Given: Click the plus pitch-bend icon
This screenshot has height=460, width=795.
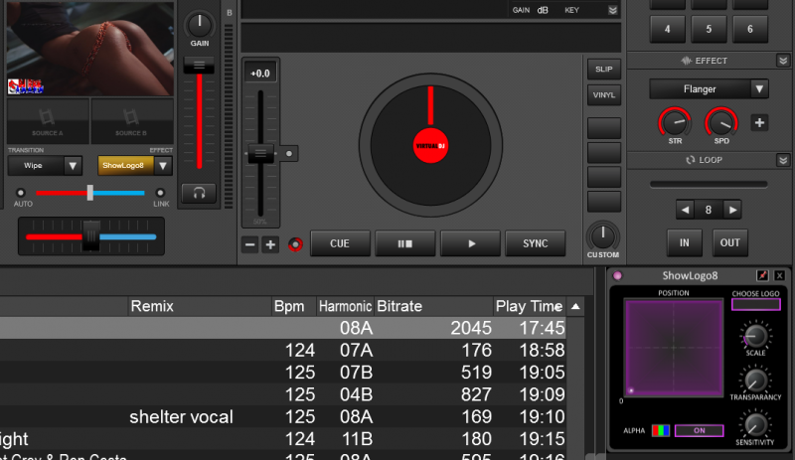Looking at the screenshot, I should pyautogui.click(x=270, y=244).
